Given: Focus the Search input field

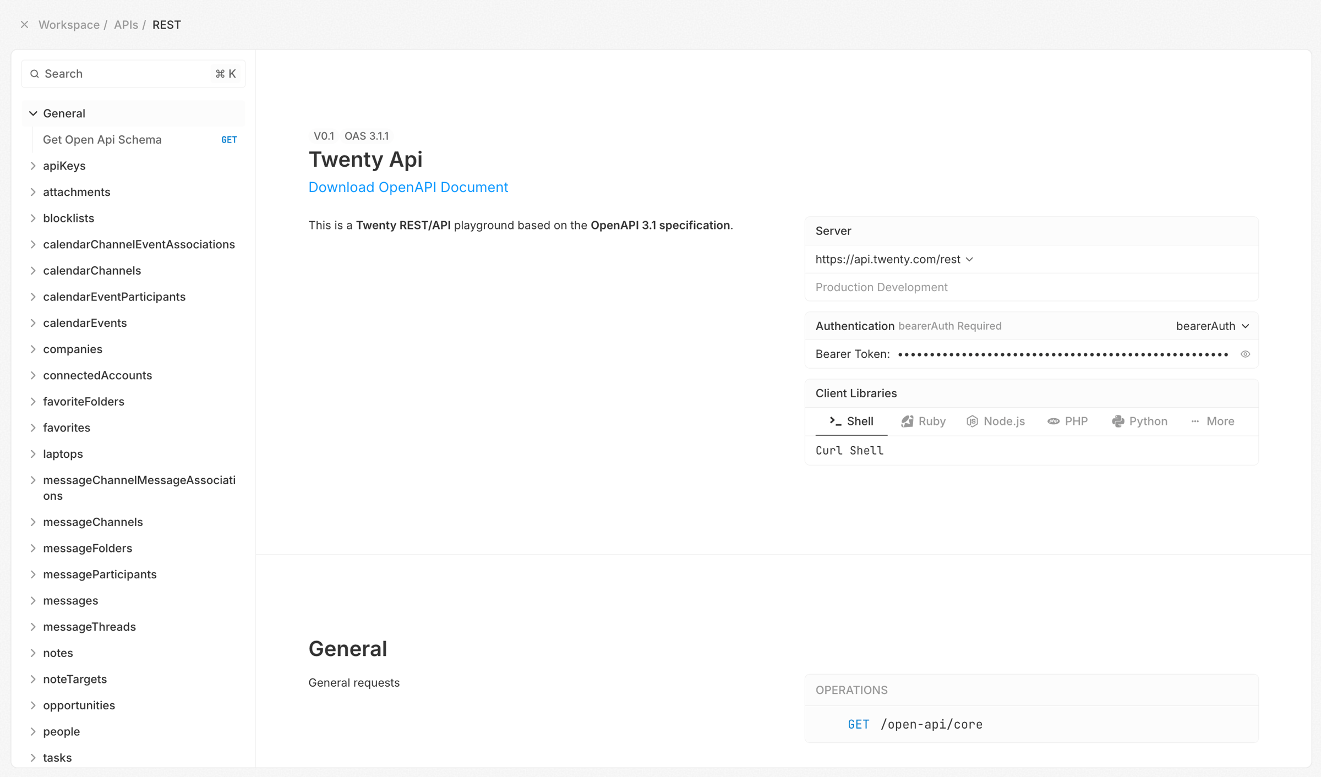Looking at the screenshot, I should coord(133,74).
